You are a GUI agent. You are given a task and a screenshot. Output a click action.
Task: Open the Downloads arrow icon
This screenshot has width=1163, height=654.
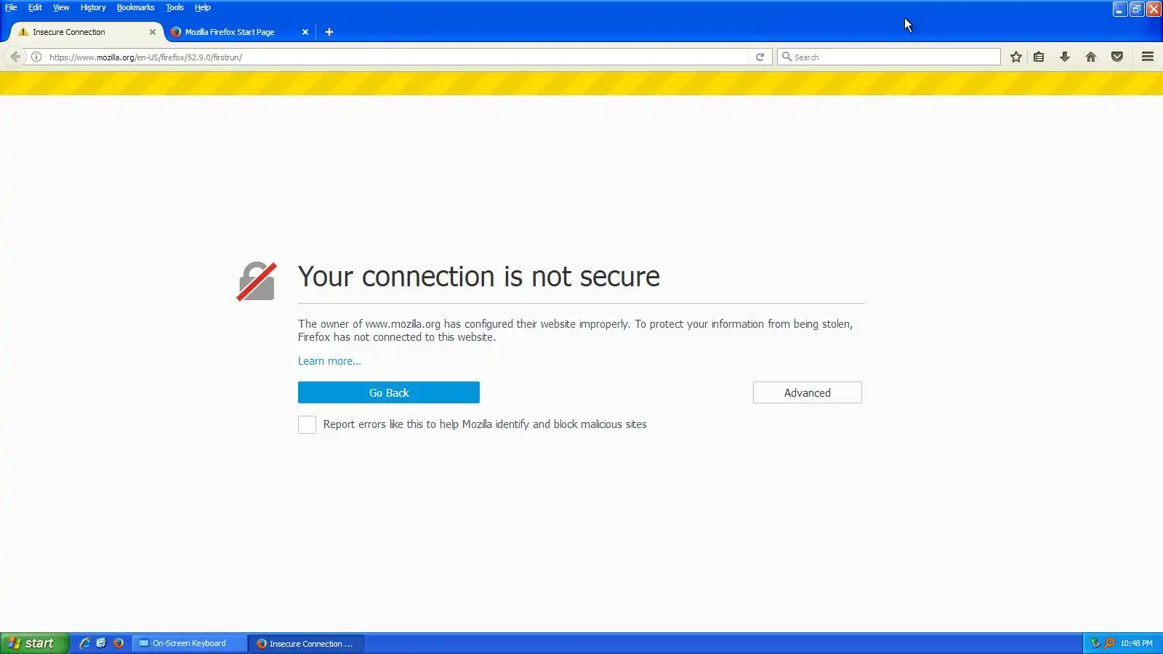click(1065, 57)
